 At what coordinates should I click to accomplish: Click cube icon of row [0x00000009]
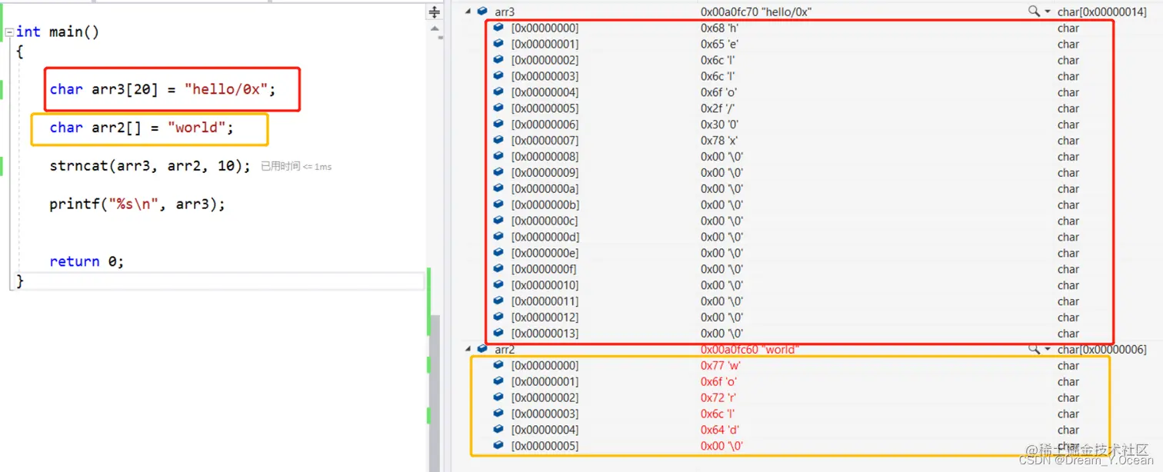tap(498, 173)
